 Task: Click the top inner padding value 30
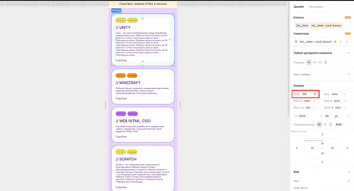pyautogui.click(x=322, y=143)
